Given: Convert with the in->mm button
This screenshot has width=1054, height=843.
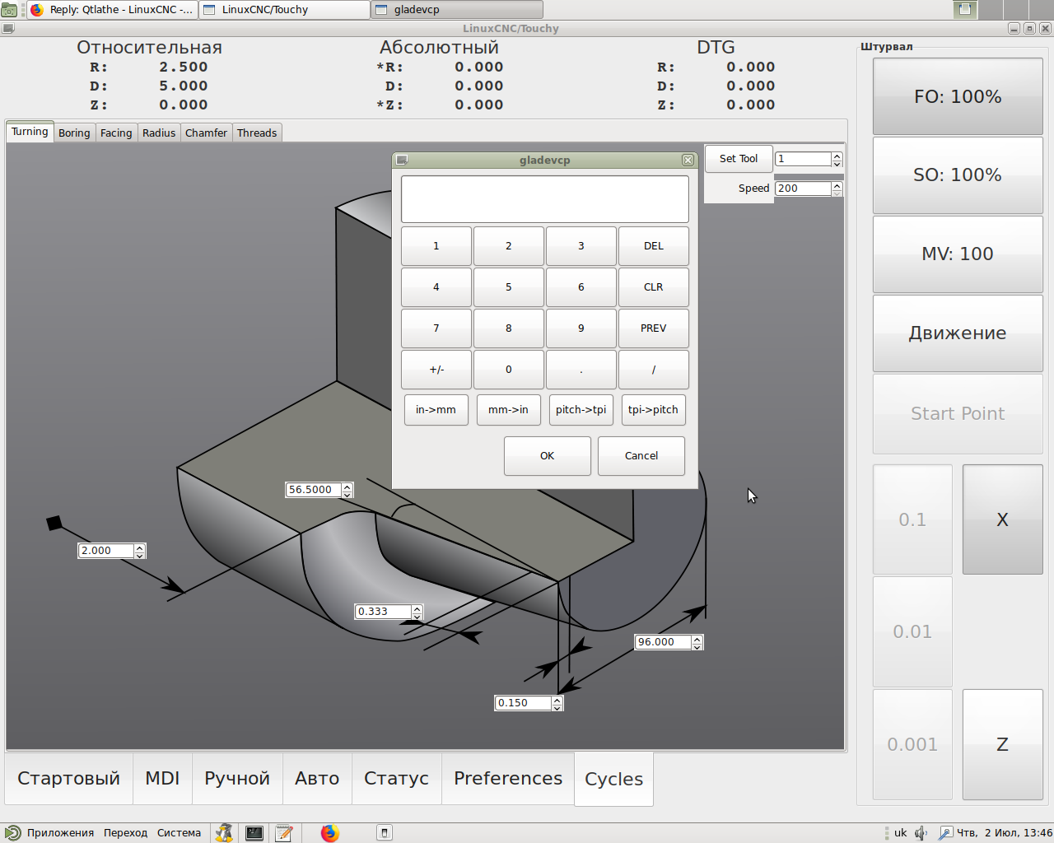Looking at the screenshot, I should tap(436, 410).
